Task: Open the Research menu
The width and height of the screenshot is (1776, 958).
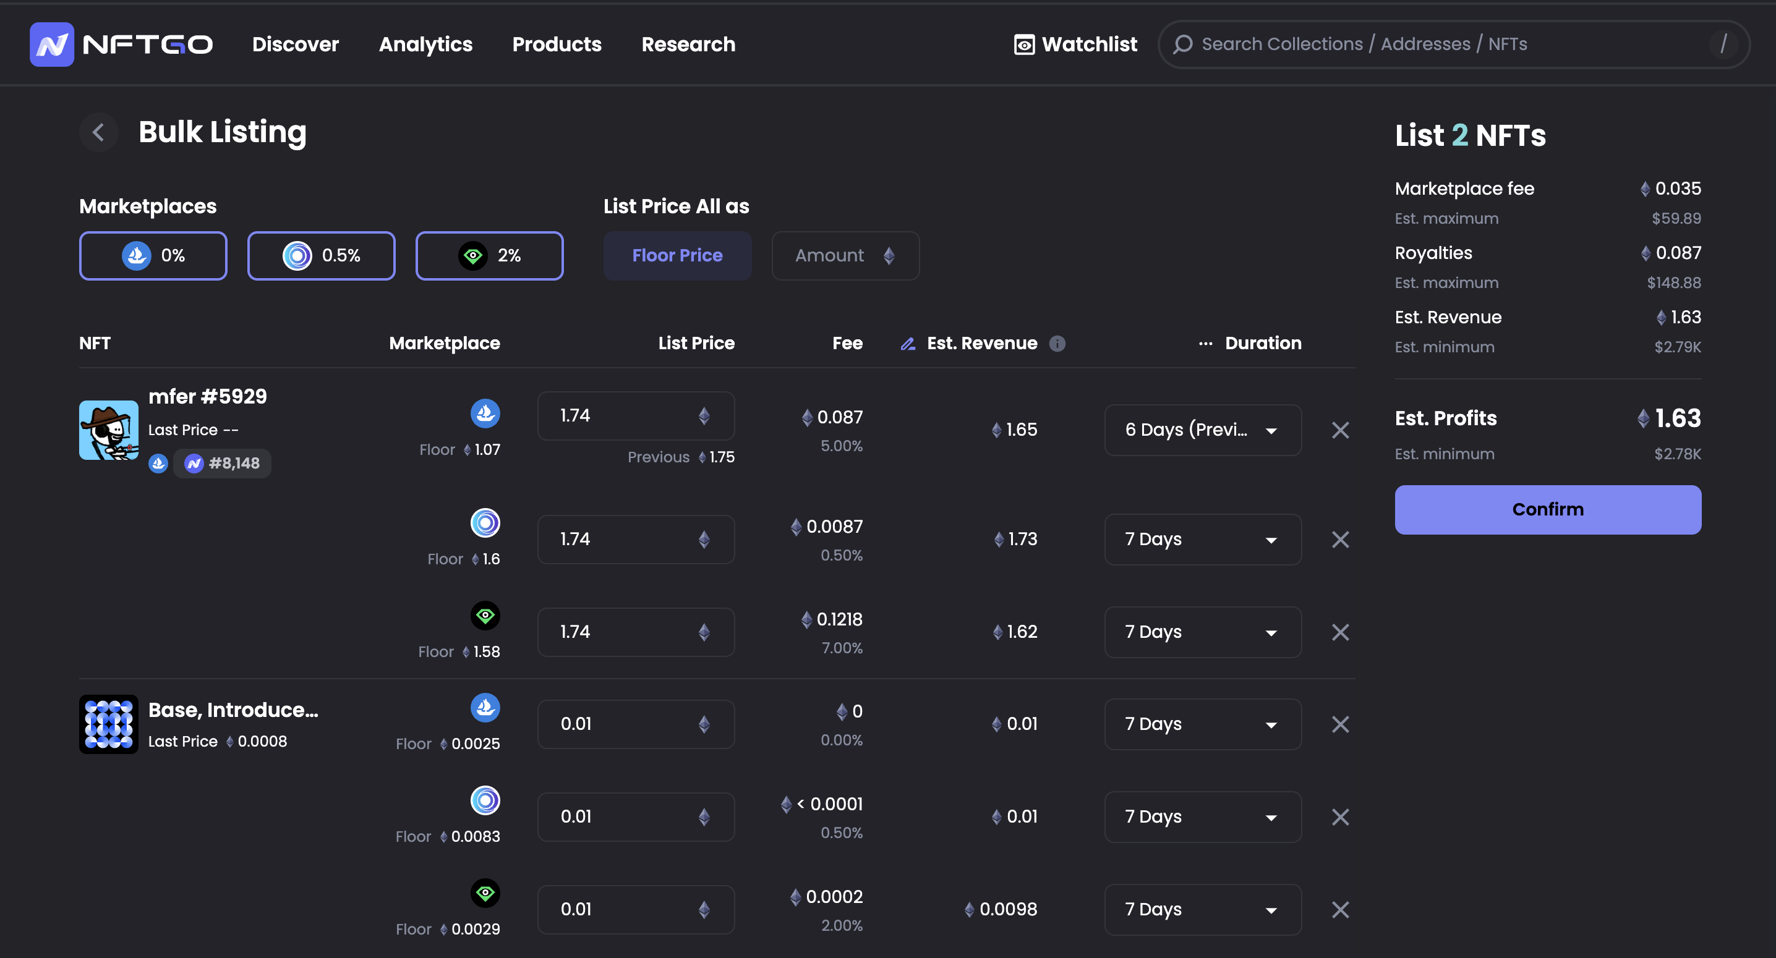Action: (x=688, y=45)
